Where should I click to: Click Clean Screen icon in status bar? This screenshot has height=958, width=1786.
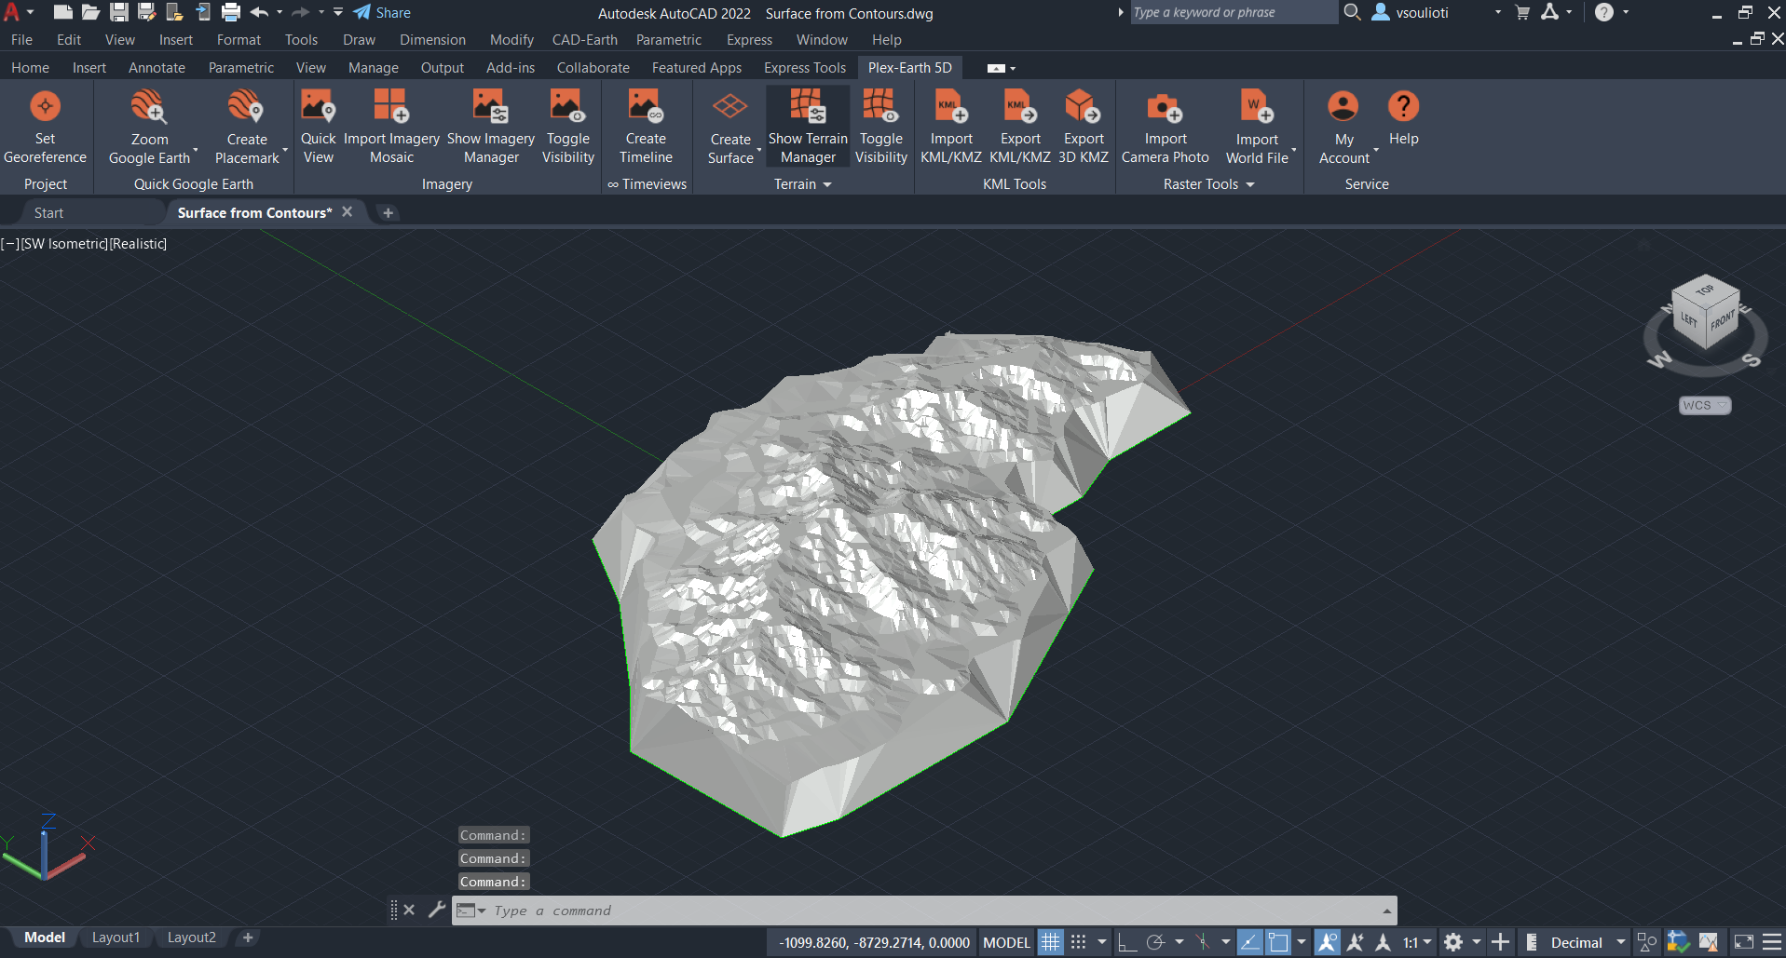(x=1744, y=942)
